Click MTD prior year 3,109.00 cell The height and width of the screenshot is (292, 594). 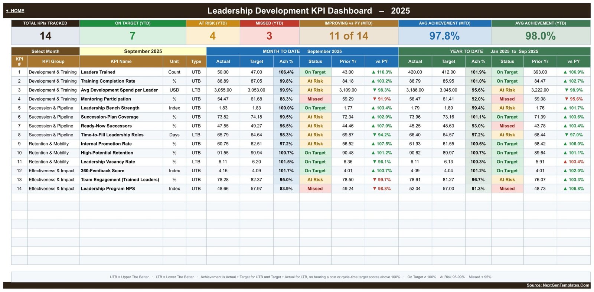click(x=348, y=90)
